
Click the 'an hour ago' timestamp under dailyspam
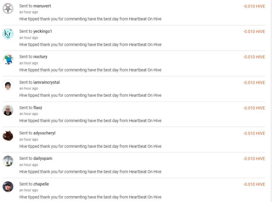click(29, 165)
